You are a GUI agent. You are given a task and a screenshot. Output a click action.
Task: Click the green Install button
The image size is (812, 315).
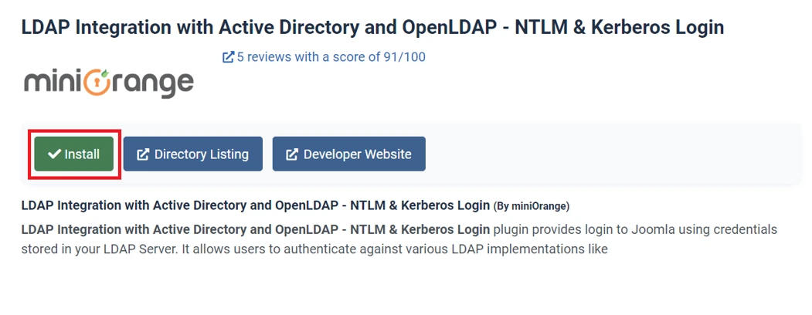[x=74, y=154]
